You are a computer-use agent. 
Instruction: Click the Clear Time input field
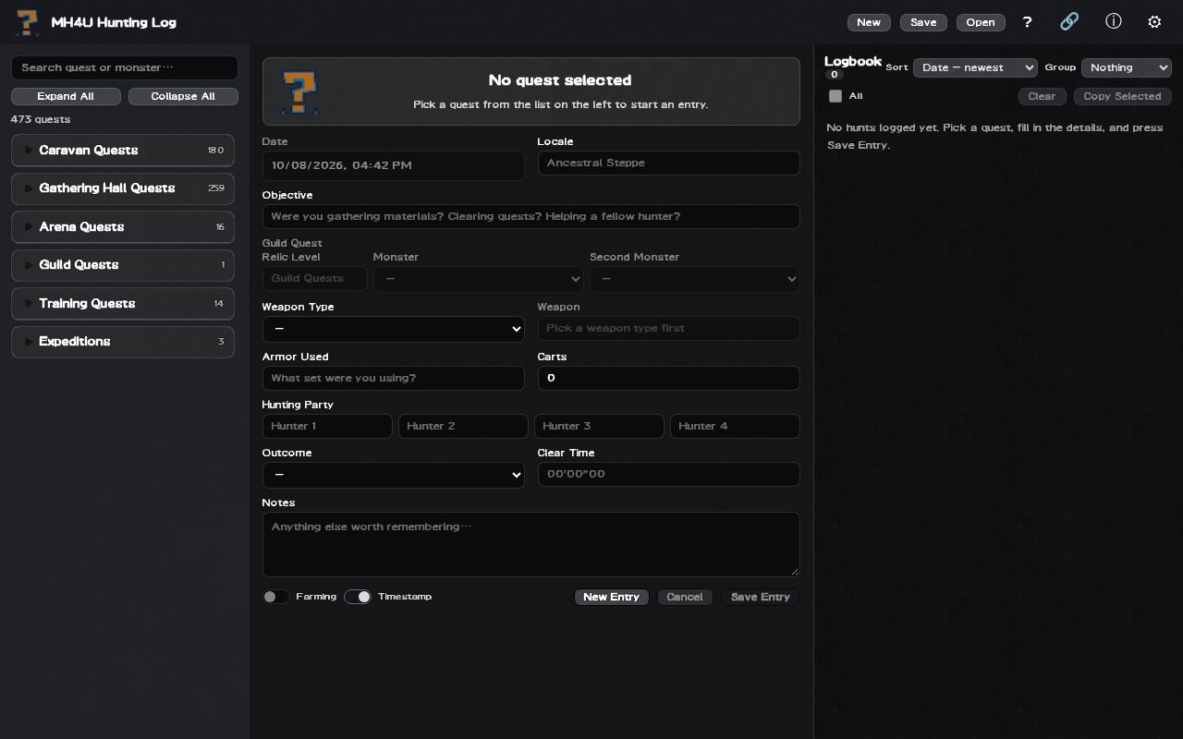[669, 474]
